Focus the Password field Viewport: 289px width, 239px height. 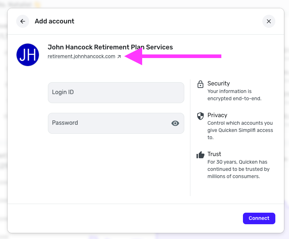(x=116, y=123)
